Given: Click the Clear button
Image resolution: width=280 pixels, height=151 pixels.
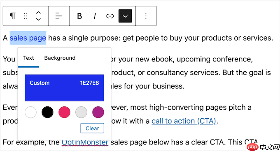Looking at the screenshot, I should click(x=92, y=128).
